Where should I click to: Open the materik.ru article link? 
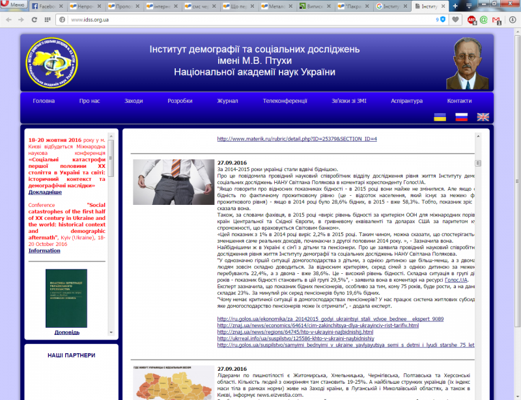(297, 139)
